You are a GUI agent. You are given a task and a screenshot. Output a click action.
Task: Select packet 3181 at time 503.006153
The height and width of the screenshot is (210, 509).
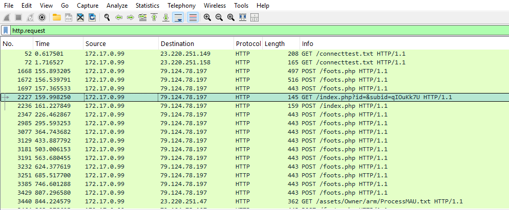[x=254, y=149]
